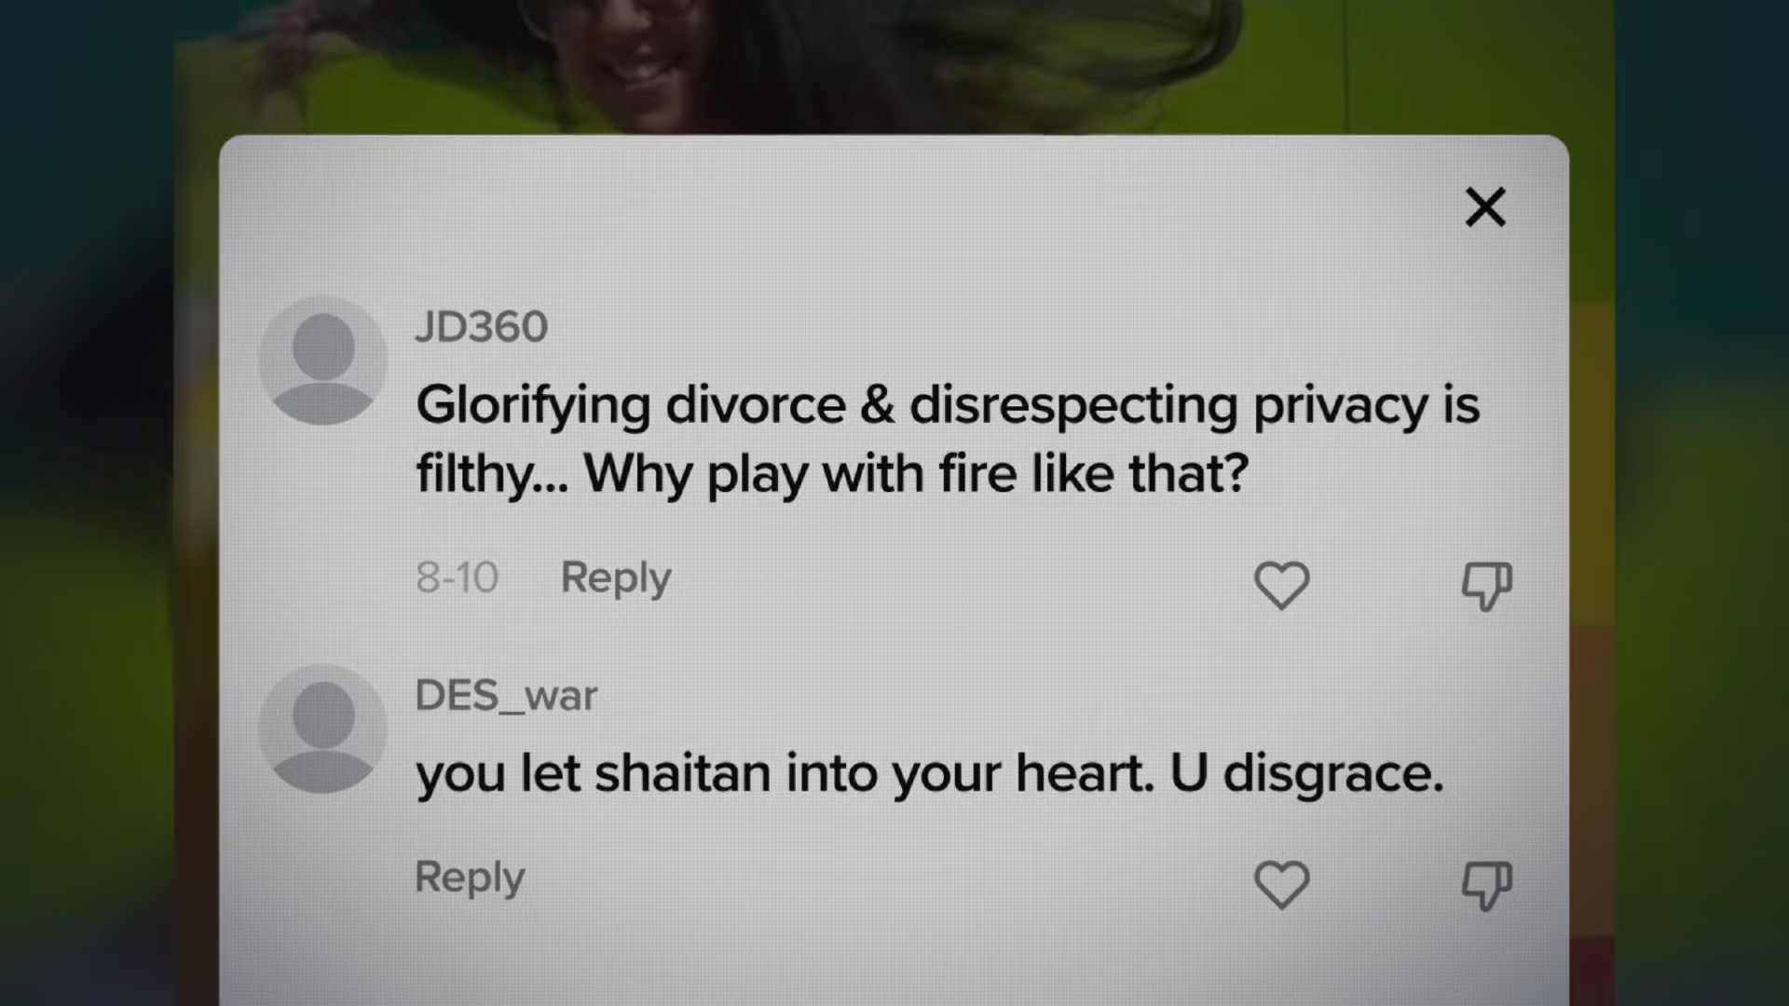This screenshot has height=1006, width=1789.
Task: Tap the video of the person above the comments
Action: [894, 65]
